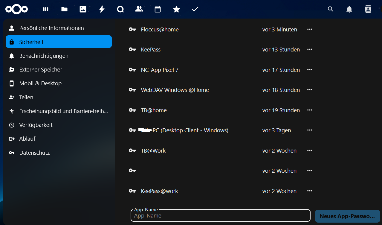Screen dimensions: 382x225
Task: Open Verfügbarkeit settings
Action: tap(59, 125)
